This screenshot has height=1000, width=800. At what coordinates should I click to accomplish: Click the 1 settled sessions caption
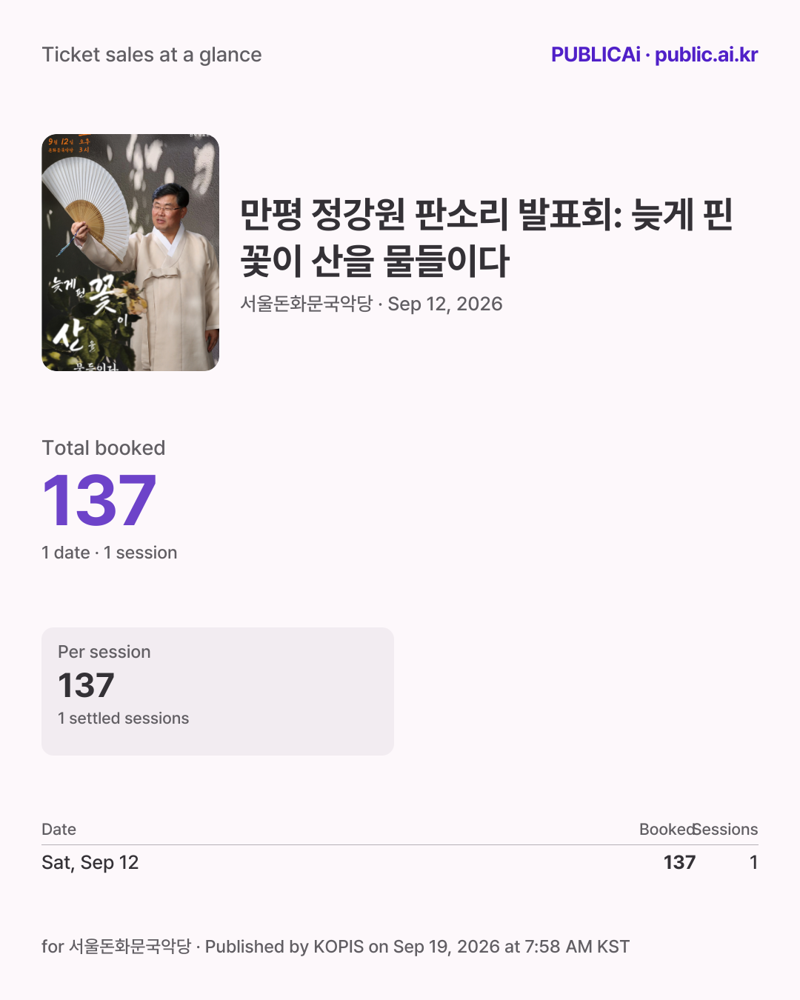pyautogui.click(x=124, y=719)
